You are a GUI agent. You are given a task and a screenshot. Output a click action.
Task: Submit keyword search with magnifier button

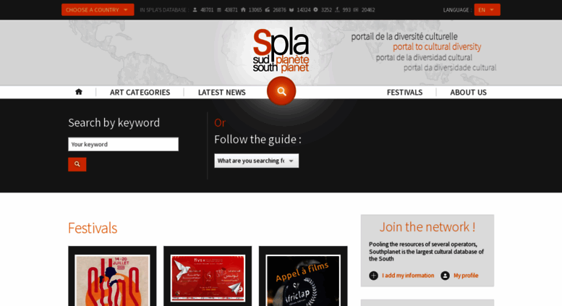[x=77, y=164]
